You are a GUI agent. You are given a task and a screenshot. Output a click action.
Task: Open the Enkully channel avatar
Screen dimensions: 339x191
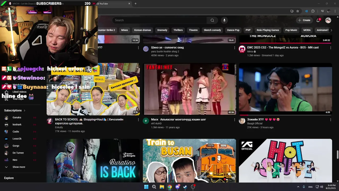(50, 121)
